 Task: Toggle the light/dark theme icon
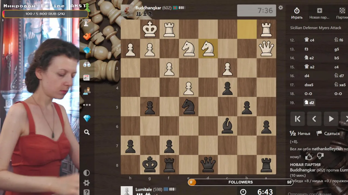(86, 173)
